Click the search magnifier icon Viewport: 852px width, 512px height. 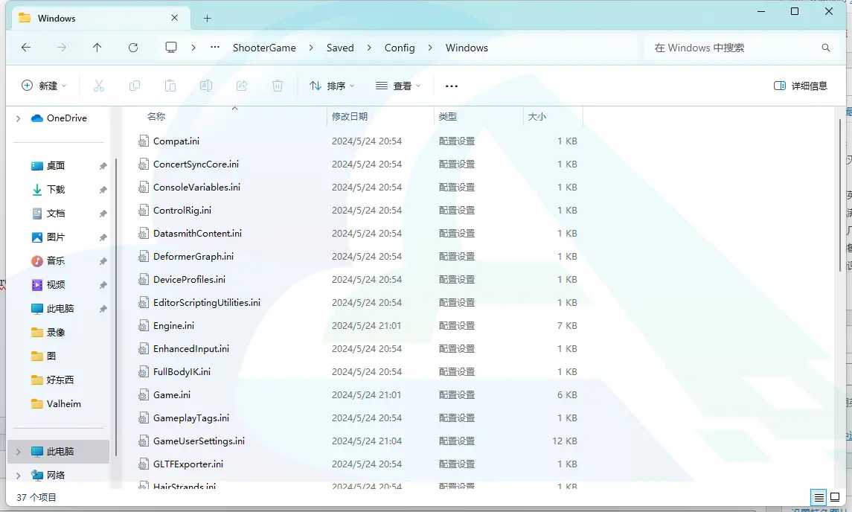coord(826,48)
